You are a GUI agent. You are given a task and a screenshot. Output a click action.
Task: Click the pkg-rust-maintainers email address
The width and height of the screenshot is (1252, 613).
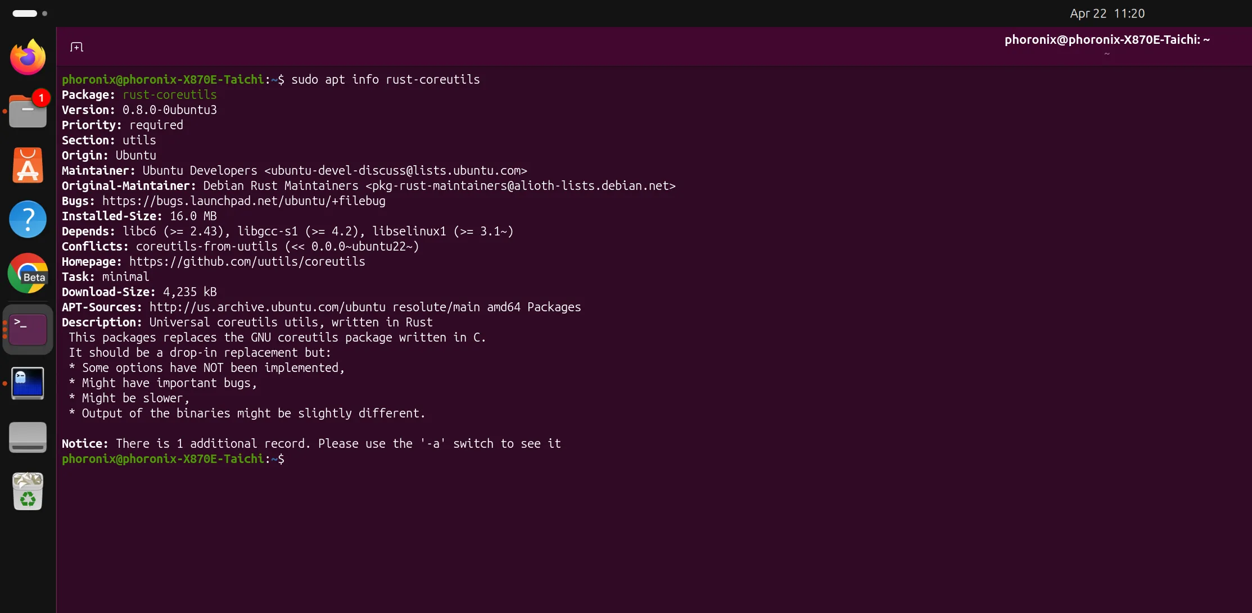click(520, 186)
